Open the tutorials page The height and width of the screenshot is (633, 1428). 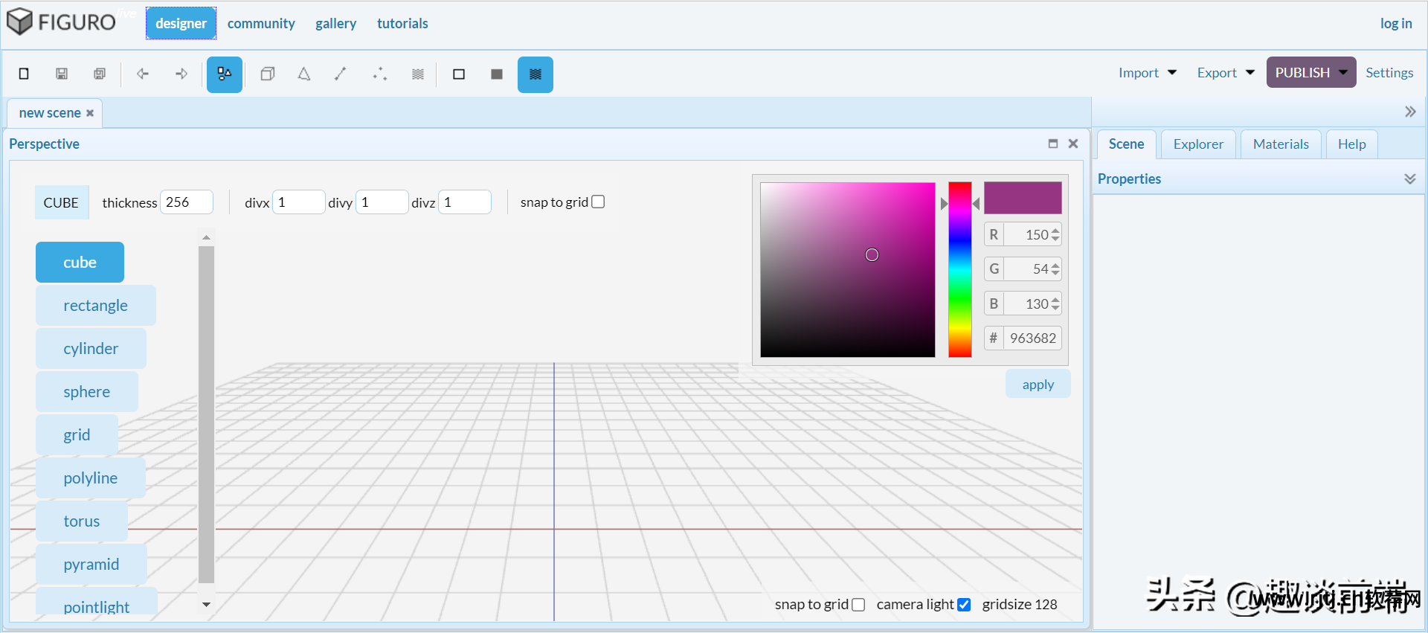point(402,23)
